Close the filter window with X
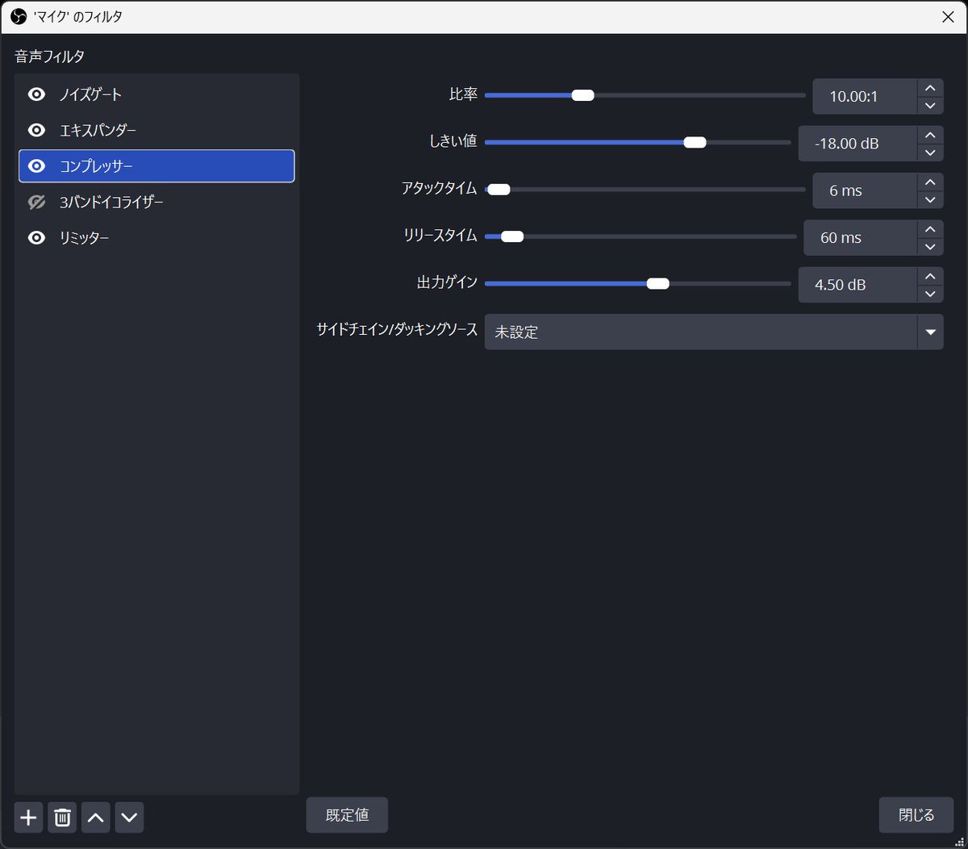968x849 pixels. point(948,16)
